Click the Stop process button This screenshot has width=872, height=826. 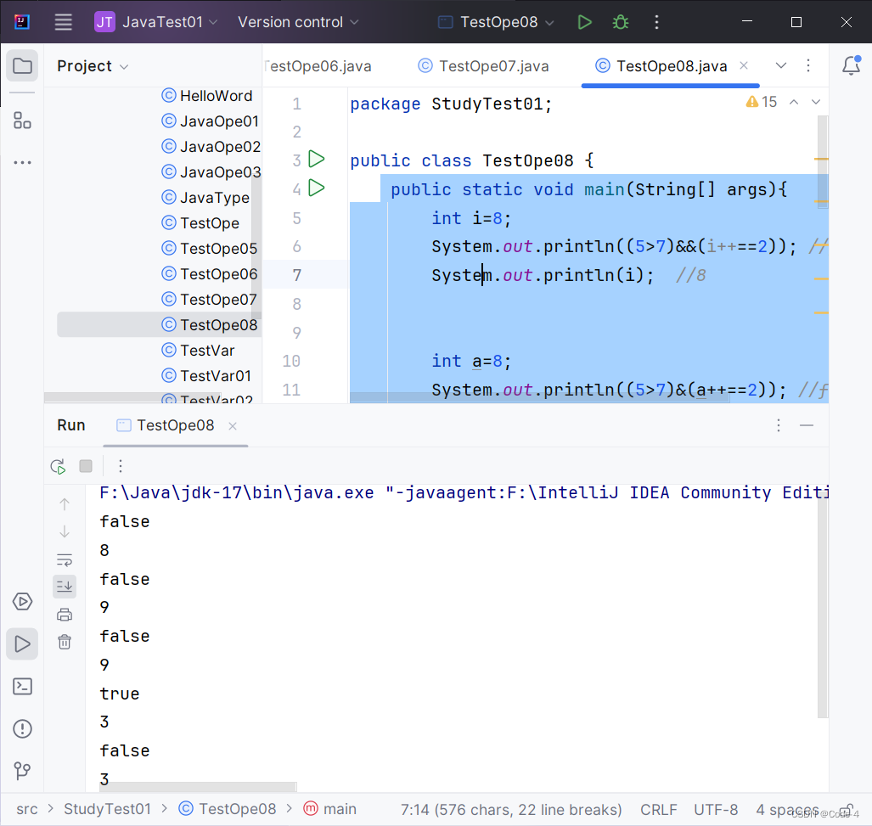point(86,466)
